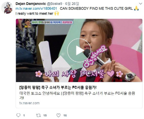Click the like count 16

point(65,116)
